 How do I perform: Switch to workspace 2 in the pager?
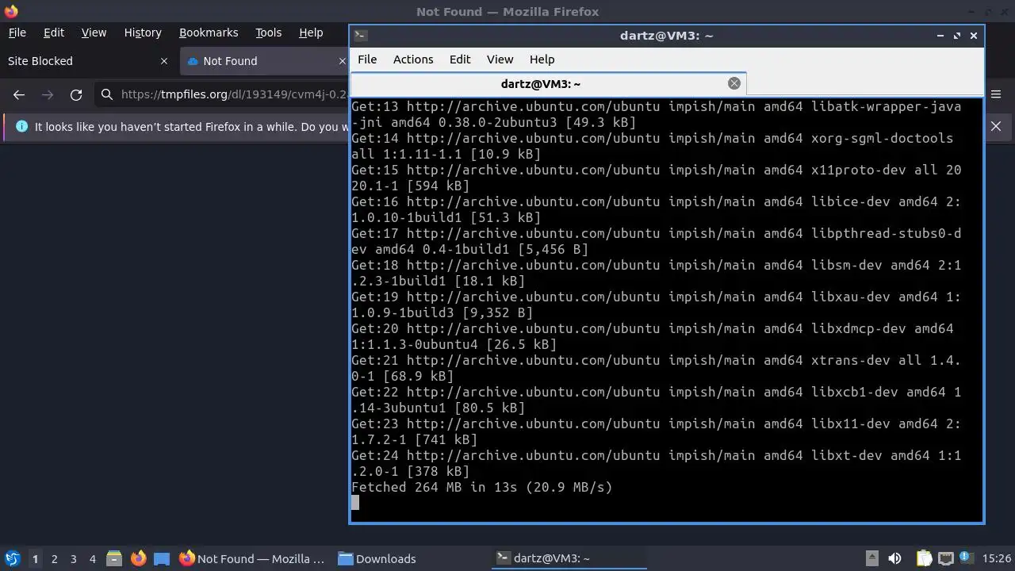(54, 558)
